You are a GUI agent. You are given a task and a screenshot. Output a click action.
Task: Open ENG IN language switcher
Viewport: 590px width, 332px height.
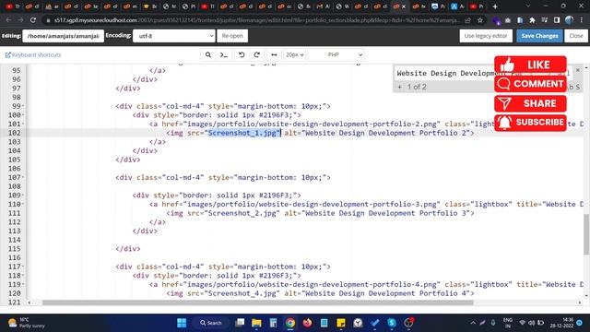click(x=508, y=323)
